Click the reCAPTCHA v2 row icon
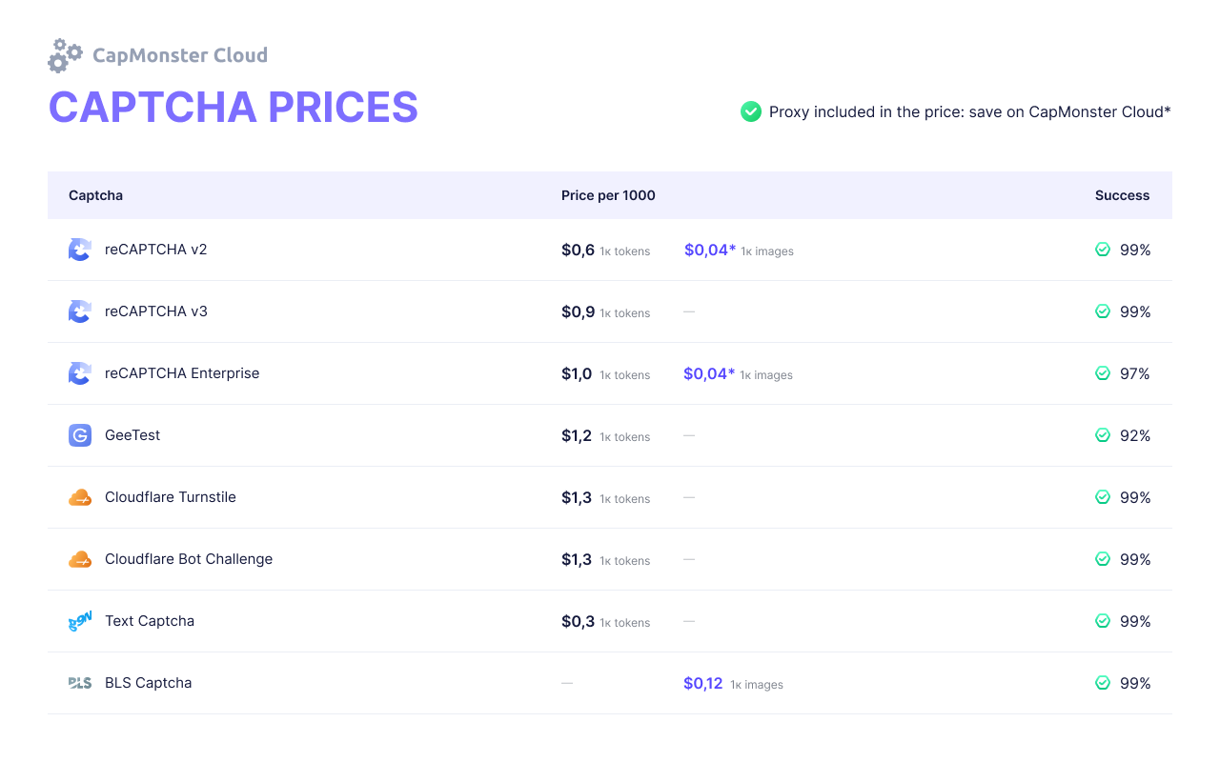The height and width of the screenshot is (762, 1220). 80,250
